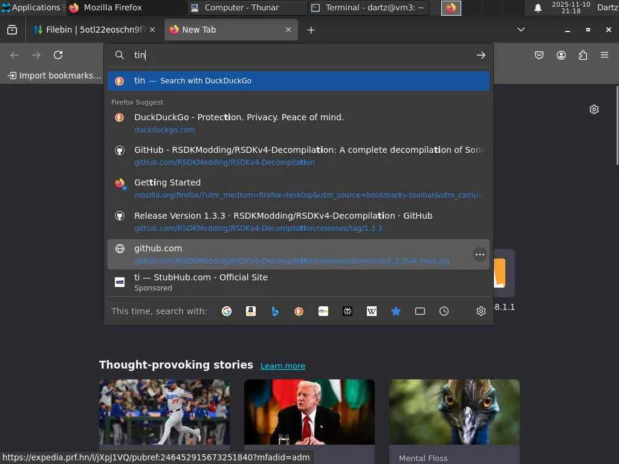Switch to Computer - Thunar window
Viewport: 619px width, 464px height.
coord(247,7)
